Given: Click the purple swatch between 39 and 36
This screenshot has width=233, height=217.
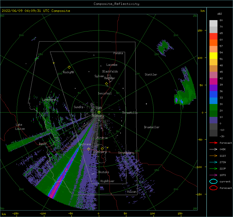Looking at the screenshot, I should 213,88.
